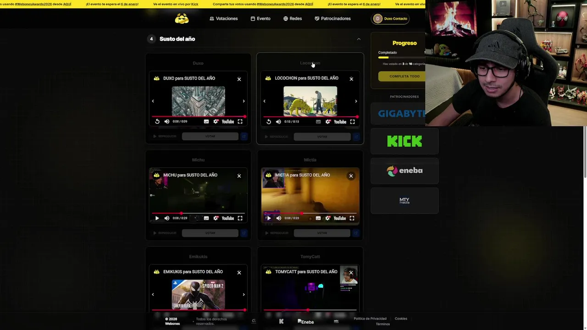Mute the MICHU video volume
Image resolution: width=587 pixels, height=330 pixels.
click(166, 218)
